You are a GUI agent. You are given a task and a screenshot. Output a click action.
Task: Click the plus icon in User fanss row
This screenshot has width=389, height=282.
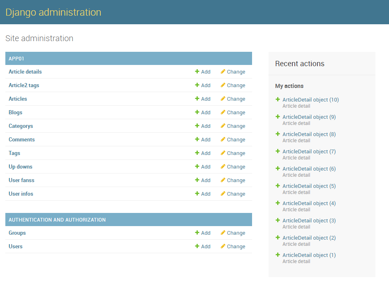pos(197,180)
